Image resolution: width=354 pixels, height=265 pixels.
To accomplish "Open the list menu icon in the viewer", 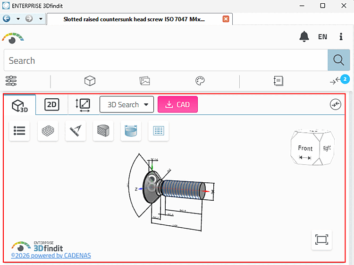I will pyautogui.click(x=19, y=131).
